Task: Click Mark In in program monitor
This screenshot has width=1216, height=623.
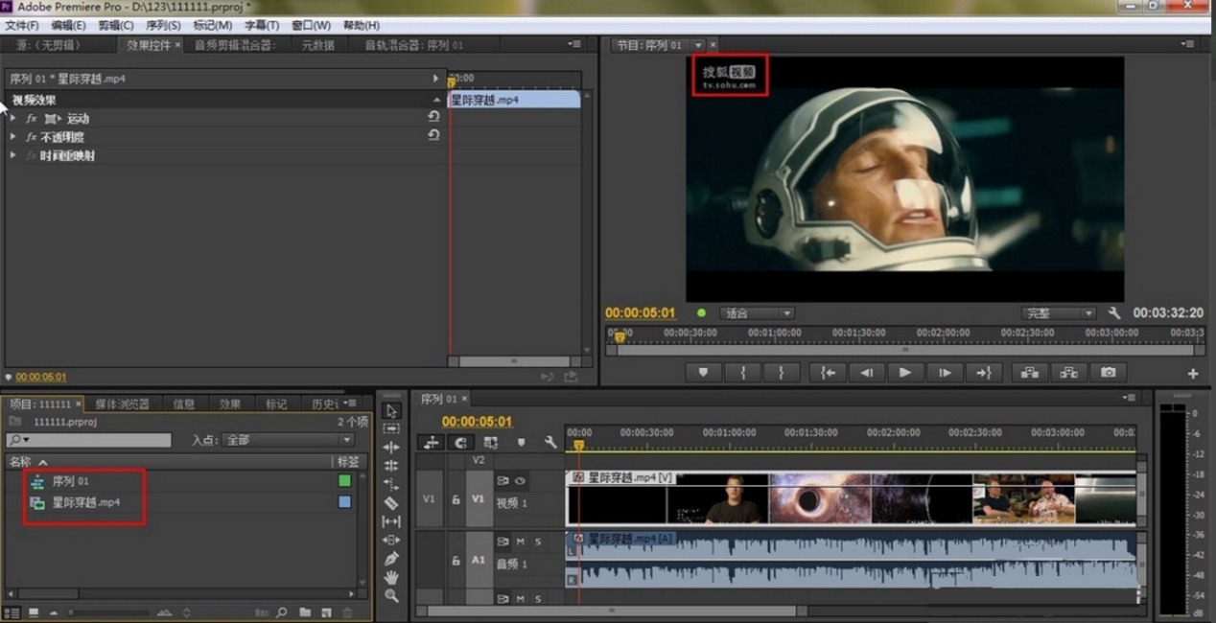Action: coord(742,373)
